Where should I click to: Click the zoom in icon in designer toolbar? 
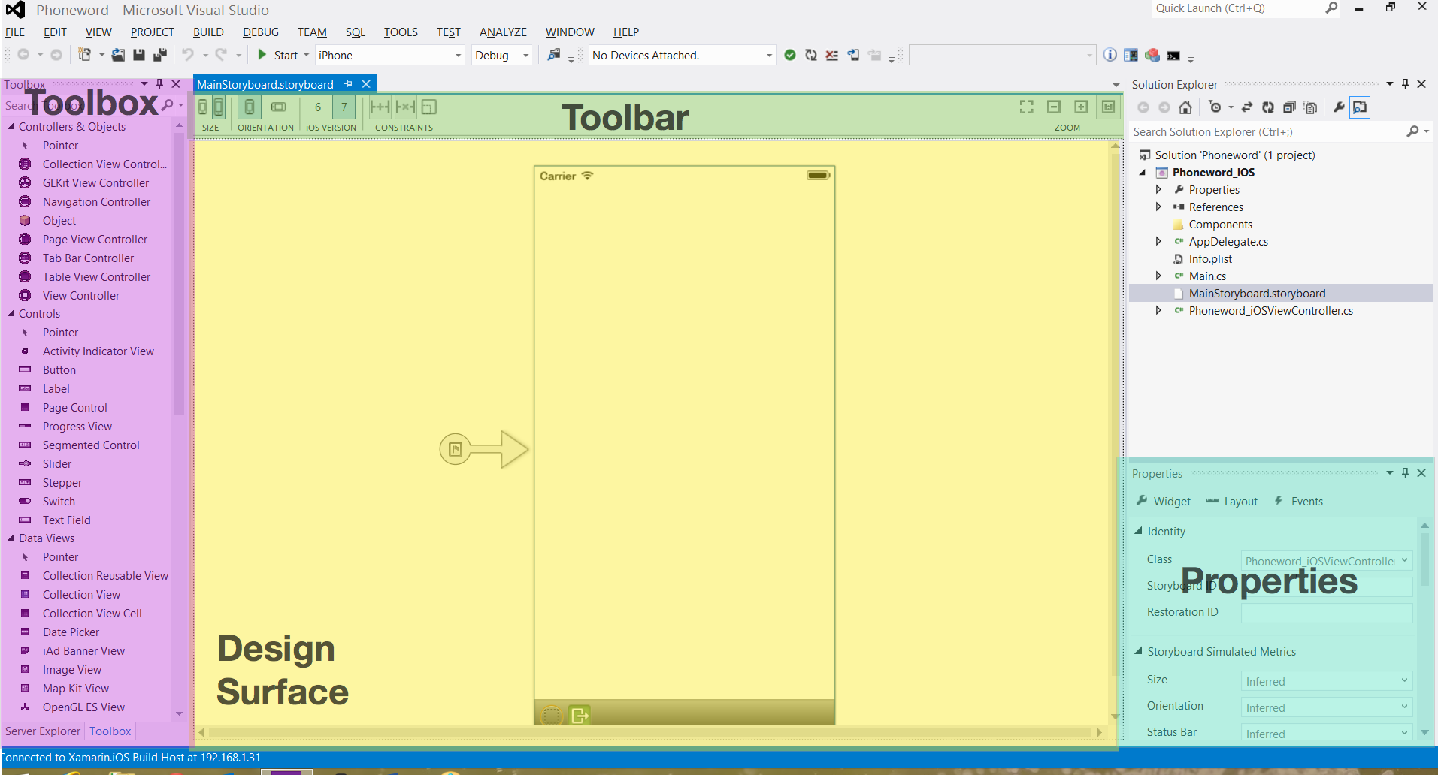click(x=1081, y=107)
